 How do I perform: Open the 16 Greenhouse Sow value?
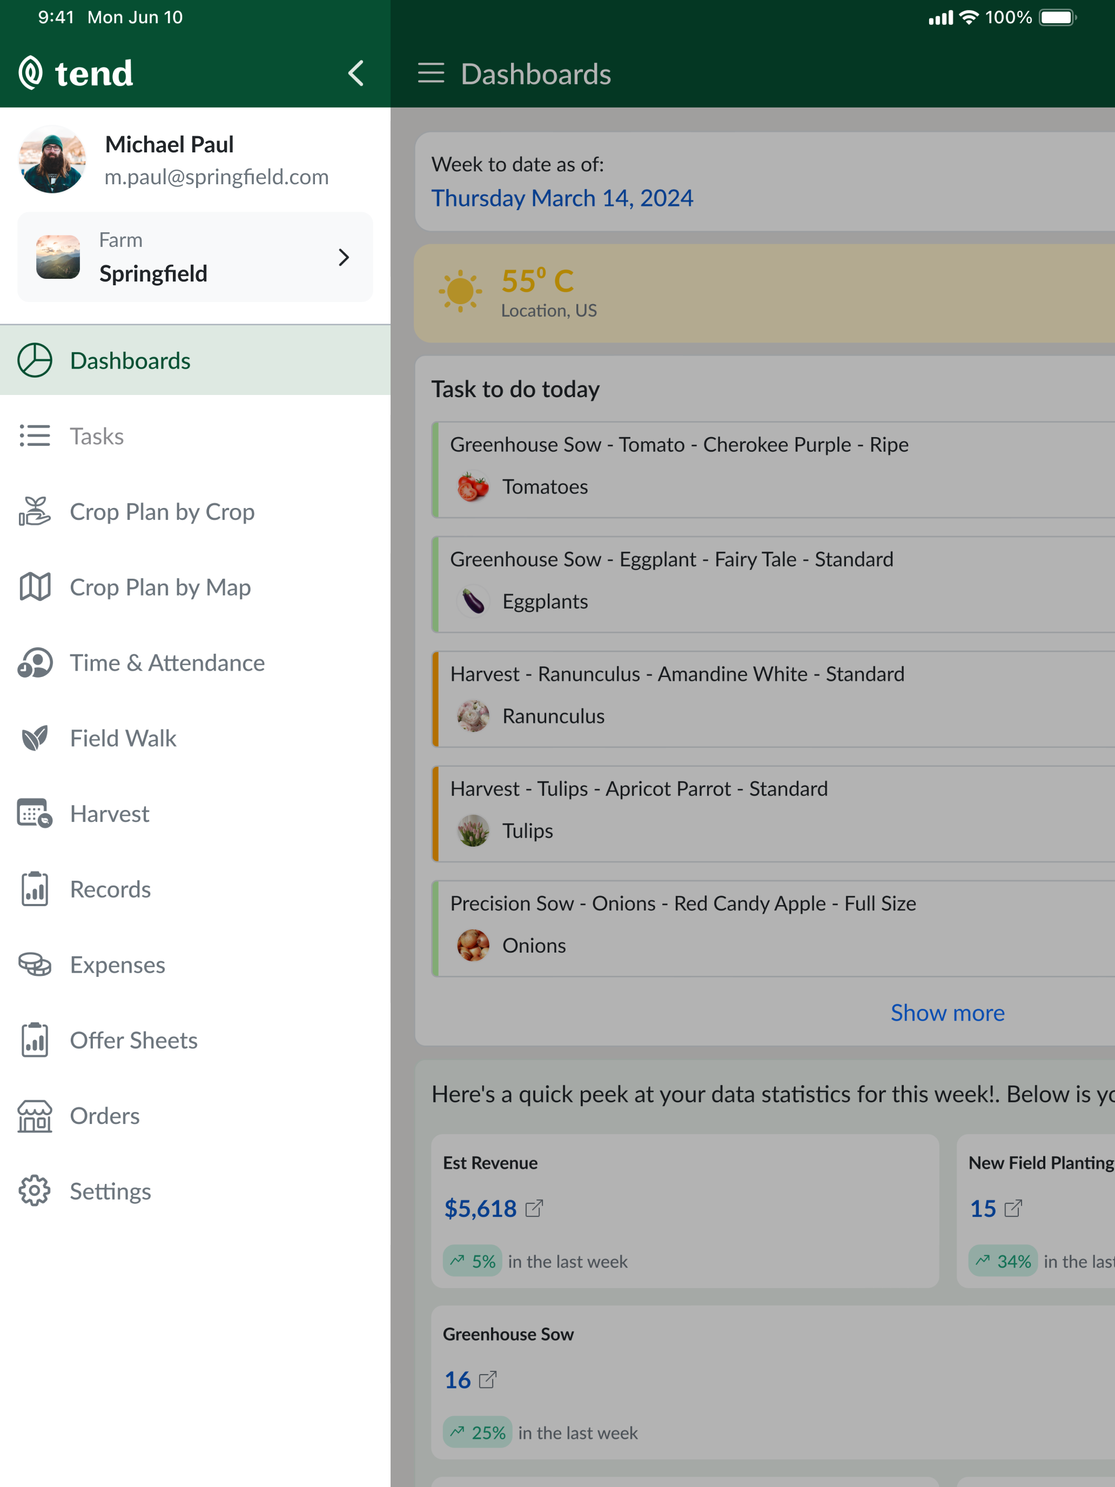coord(458,1380)
